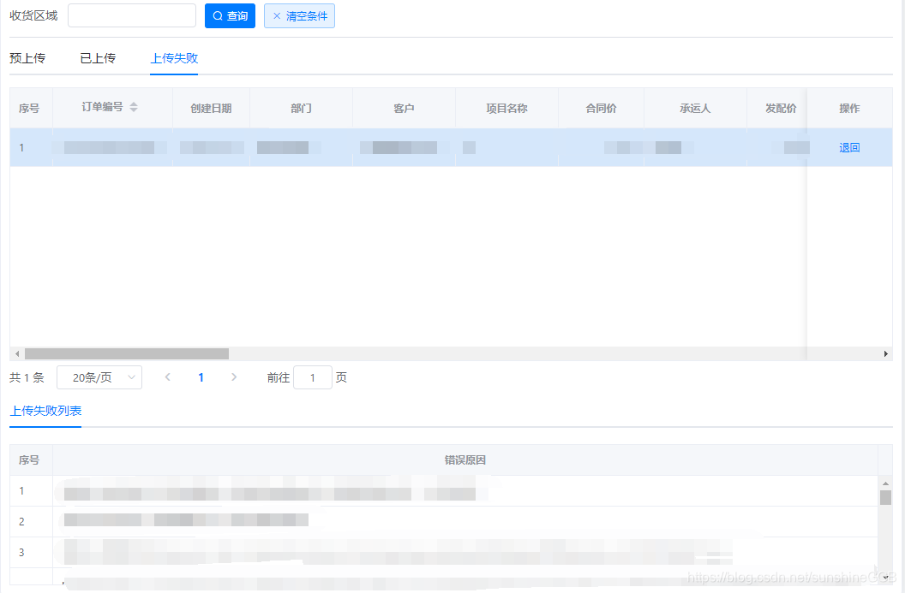Viewport: 905px width, 593px height.
Task: Click the 创建日期 column header
Action: pyautogui.click(x=211, y=109)
